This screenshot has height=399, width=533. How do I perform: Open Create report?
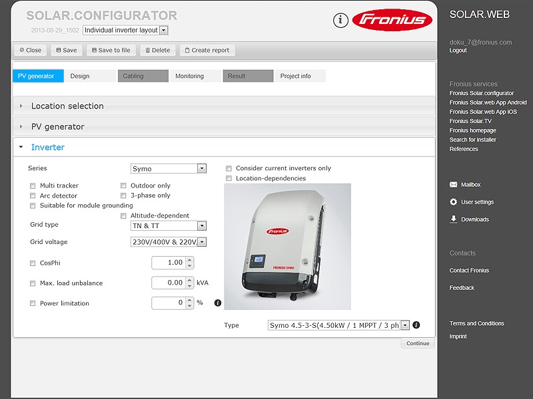[x=208, y=50]
